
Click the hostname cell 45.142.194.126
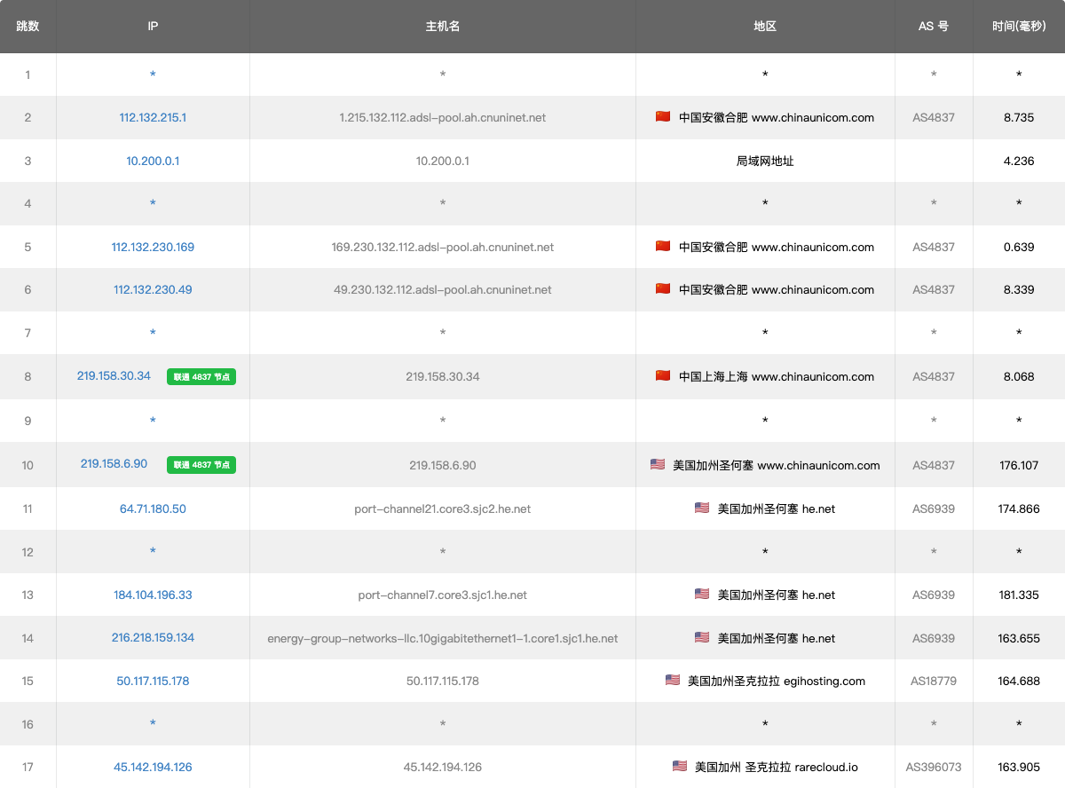point(443,767)
